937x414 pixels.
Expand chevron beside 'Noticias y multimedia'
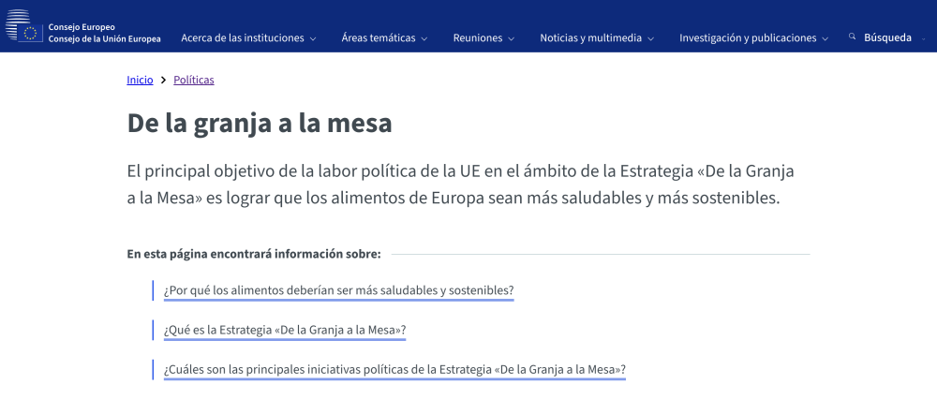click(x=650, y=39)
